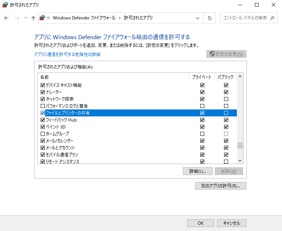This screenshot has height=231, width=282.
Task: Expand chevron after Windows Defender ファイアウォール
Action: click(120, 18)
